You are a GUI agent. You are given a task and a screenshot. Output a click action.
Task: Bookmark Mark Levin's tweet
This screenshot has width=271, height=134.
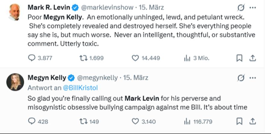coord(239,58)
